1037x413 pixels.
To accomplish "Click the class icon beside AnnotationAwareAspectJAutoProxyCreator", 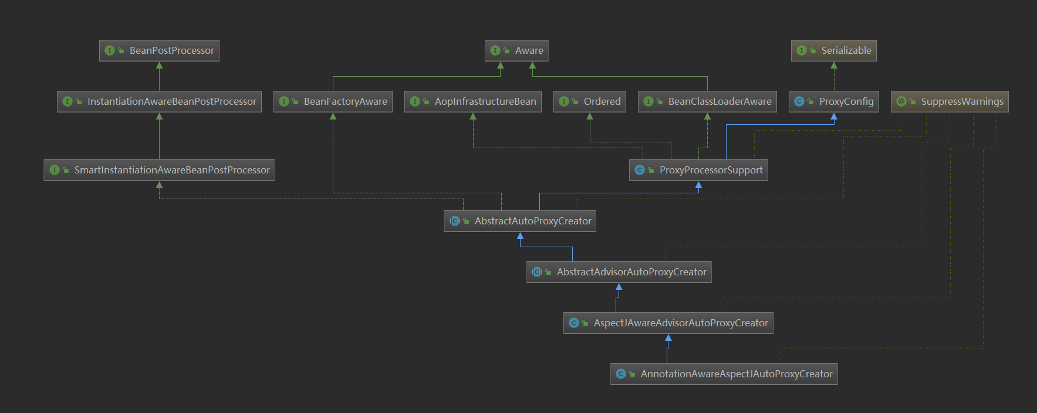I will coord(620,374).
